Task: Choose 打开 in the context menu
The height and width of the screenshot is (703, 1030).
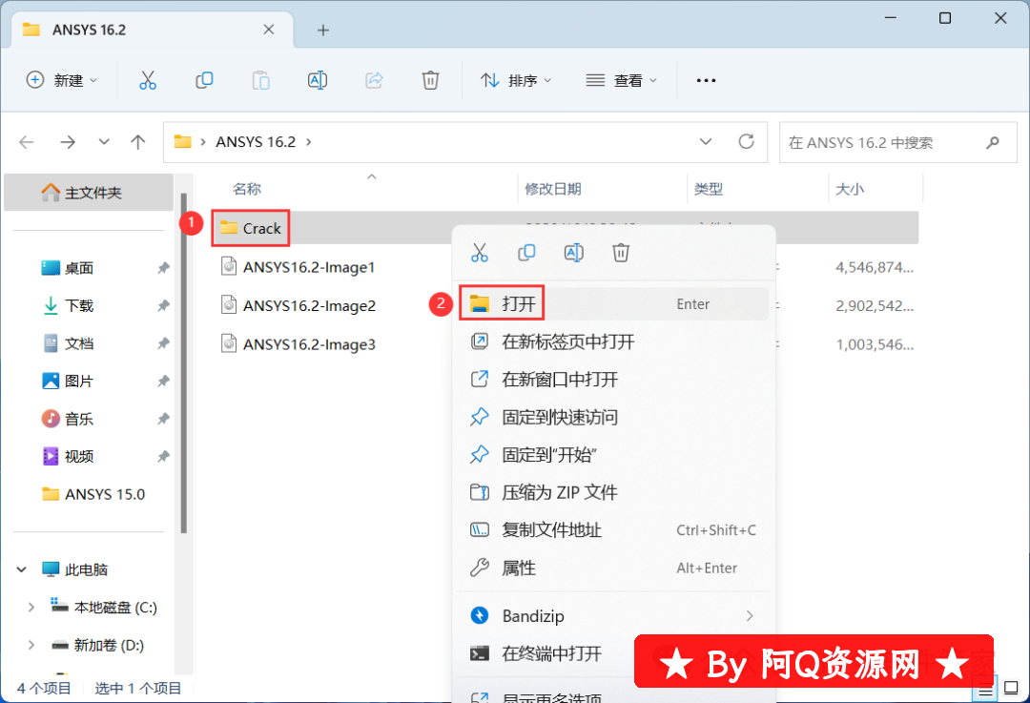Action: 613,303
